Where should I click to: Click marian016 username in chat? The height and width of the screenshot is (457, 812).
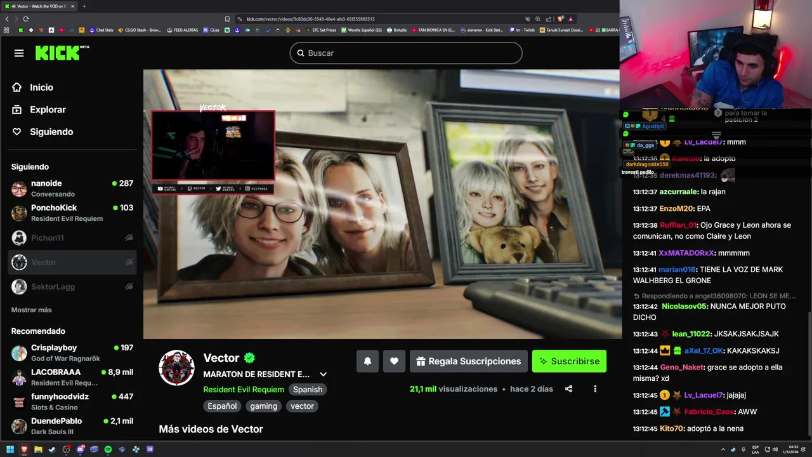click(677, 270)
